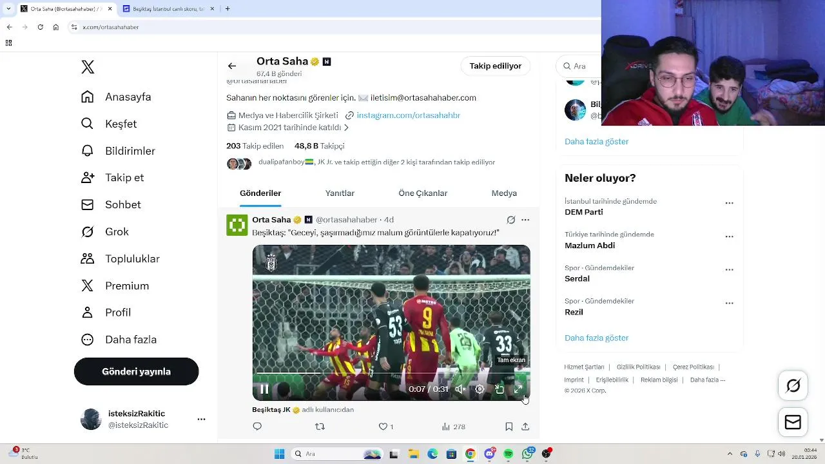Open more options on Orta Saha post
This screenshot has height=464, width=825.
coord(525,220)
